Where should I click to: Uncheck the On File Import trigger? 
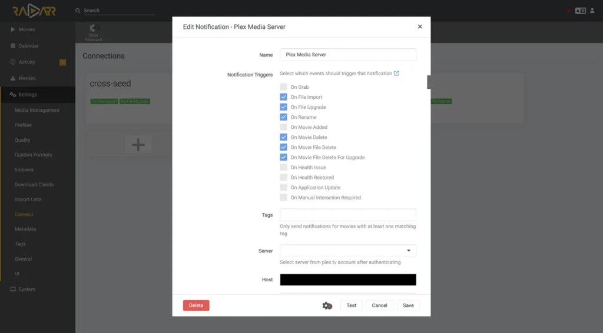[283, 97]
